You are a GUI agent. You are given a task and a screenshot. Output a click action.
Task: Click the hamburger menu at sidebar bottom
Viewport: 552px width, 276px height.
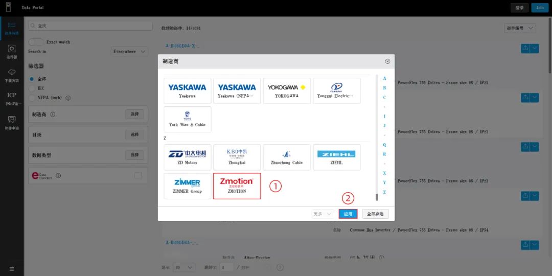12,269
